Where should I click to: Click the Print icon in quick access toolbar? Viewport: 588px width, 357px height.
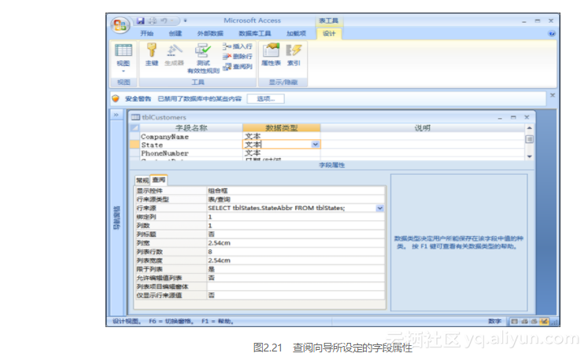(x=153, y=20)
